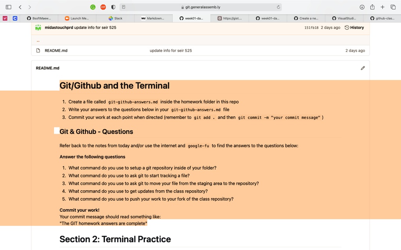The width and height of the screenshot is (401, 250).
Task: Open the README.md file in the file list
Action: coord(56,50)
